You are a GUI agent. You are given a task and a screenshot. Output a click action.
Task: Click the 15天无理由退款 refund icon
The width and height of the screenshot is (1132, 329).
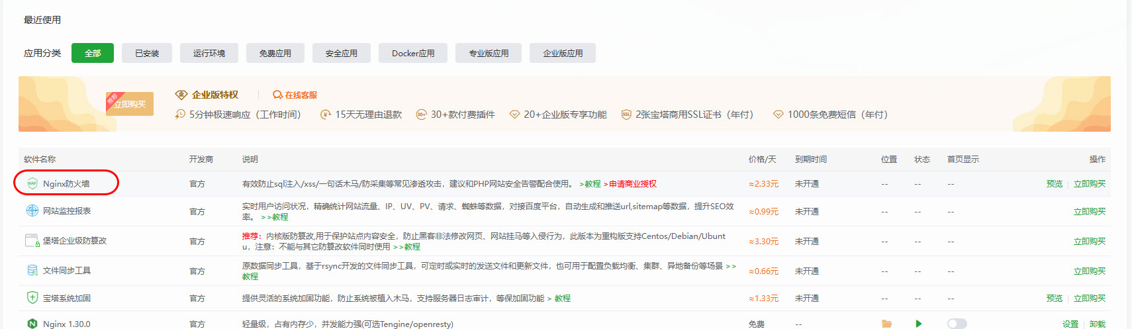pos(325,115)
